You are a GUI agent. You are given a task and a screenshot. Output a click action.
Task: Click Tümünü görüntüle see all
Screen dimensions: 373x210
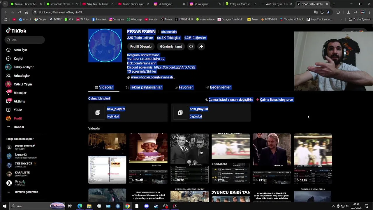(x=23, y=192)
